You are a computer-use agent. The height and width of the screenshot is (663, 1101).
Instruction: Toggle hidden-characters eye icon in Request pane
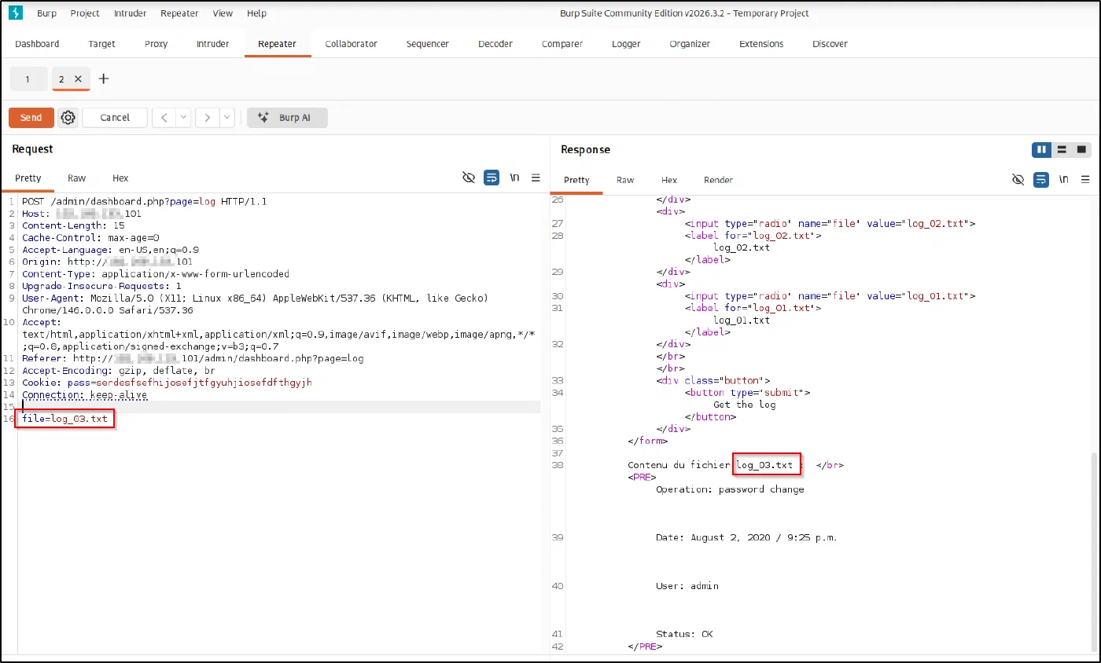(x=469, y=178)
